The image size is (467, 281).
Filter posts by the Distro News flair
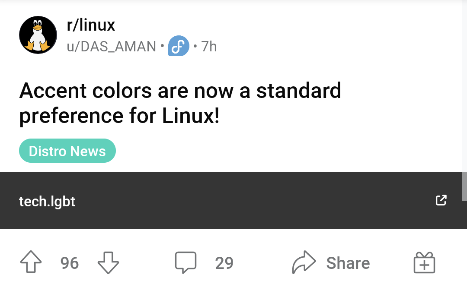point(67,151)
